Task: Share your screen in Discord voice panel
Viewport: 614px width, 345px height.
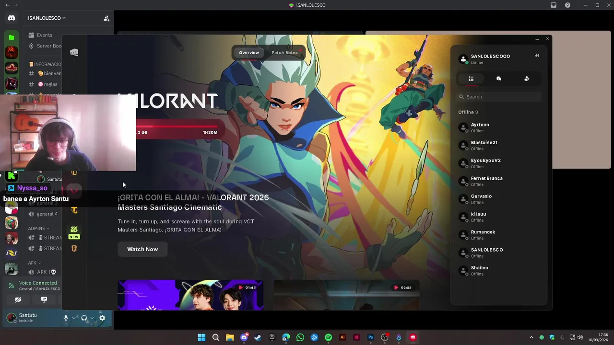Action: click(44, 299)
